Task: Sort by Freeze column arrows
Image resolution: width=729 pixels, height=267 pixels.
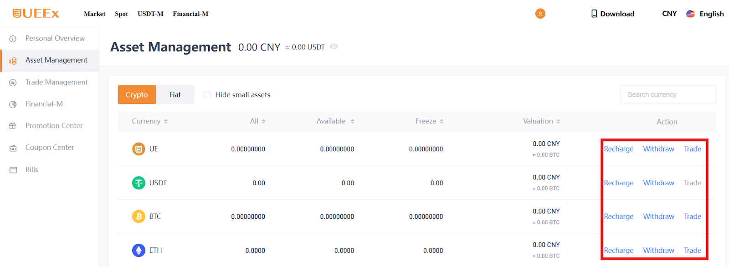Action: coord(442,121)
